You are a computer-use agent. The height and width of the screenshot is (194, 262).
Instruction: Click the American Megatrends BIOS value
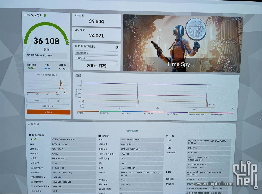coord(208,173)
